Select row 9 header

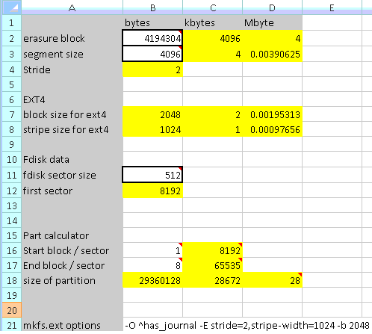(11, 144)
